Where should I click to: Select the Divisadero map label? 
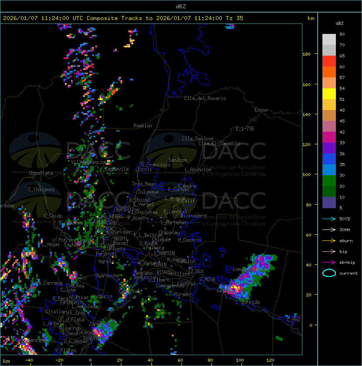194,216
